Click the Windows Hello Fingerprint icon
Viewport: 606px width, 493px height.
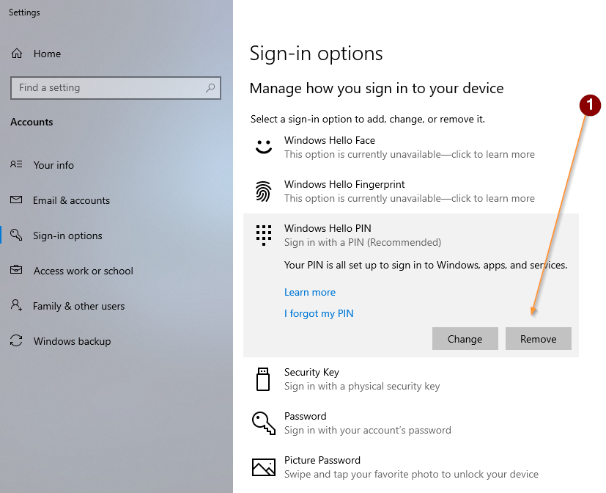(x=264, y=191)
